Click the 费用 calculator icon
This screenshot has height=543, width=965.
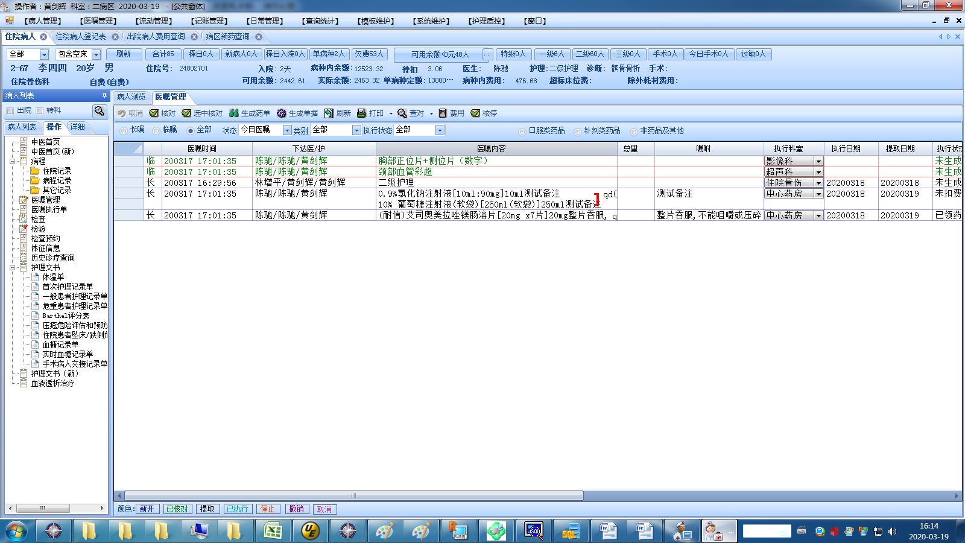click(443, 113)
